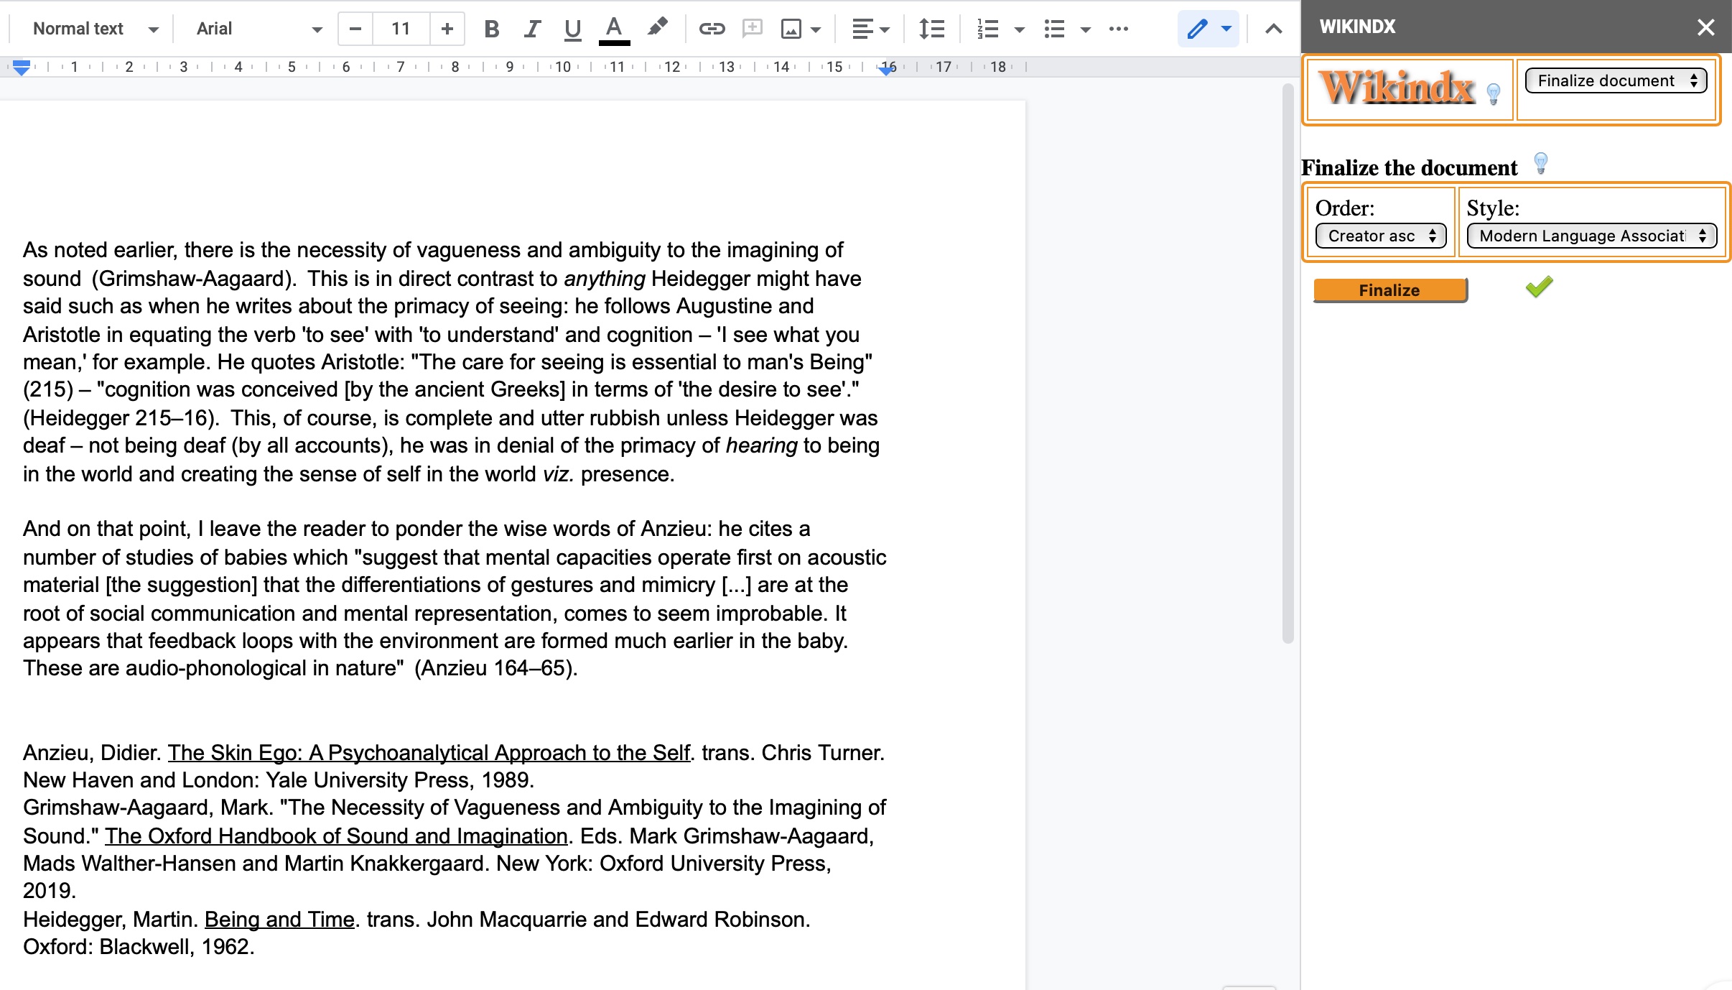Click the font size field showing 11
Viewport: 1732px width, 990px height.
tap(401, 29)
